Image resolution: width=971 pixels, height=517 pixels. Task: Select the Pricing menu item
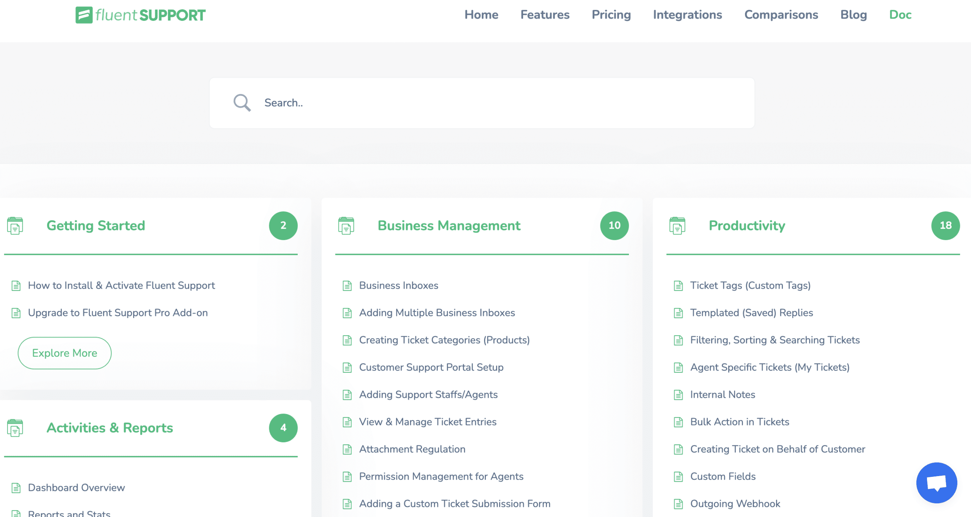click(x=611, y=15)
